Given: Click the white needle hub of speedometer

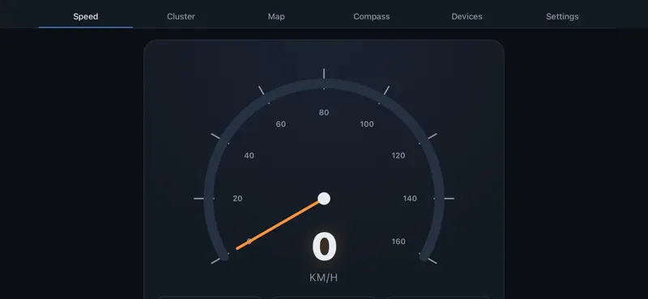Looking at the screenshot, I should [x=324, y=198].
